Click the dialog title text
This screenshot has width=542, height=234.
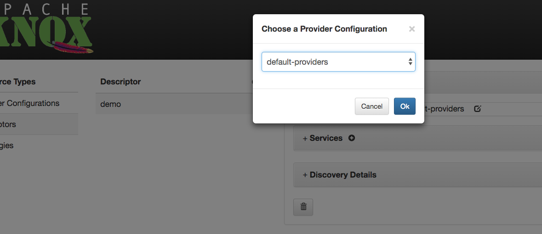pos(324,29)
